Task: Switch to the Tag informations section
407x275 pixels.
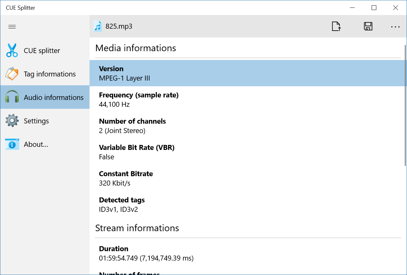Action: pyautogui.click(x=49, y=74)
